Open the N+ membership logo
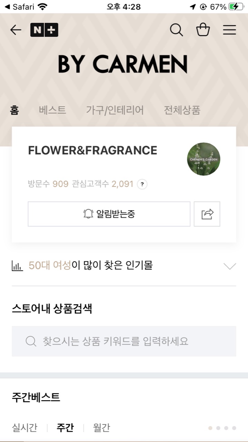Screen dimensions: 248x442 point(44,30)
